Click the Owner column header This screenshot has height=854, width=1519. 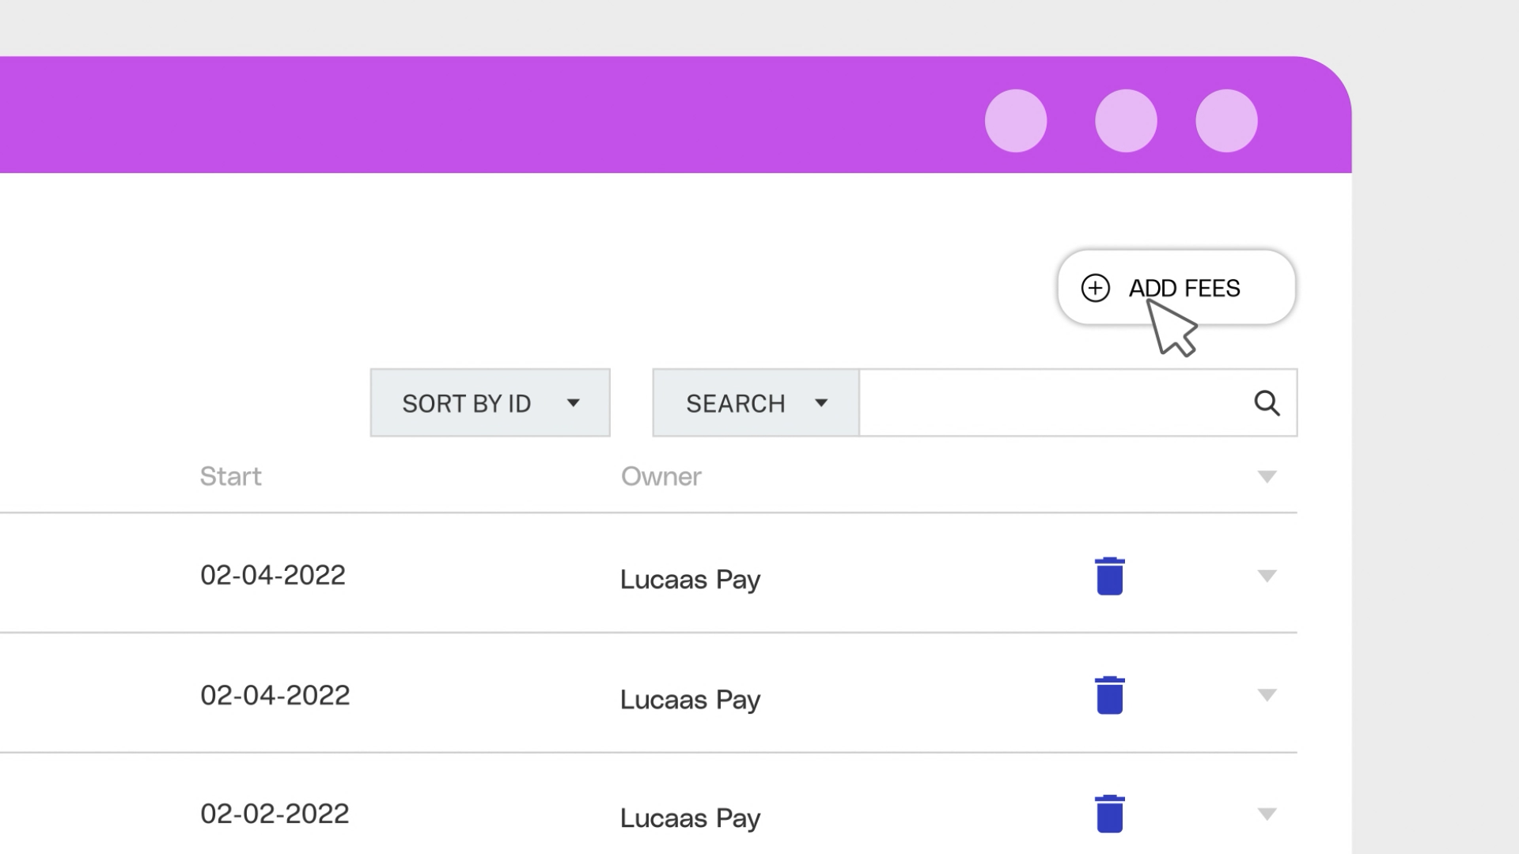pos(661,477)
